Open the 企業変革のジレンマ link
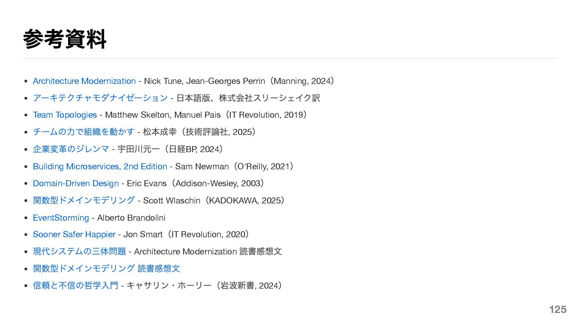The image size is (580, 326). click(71, 149)
